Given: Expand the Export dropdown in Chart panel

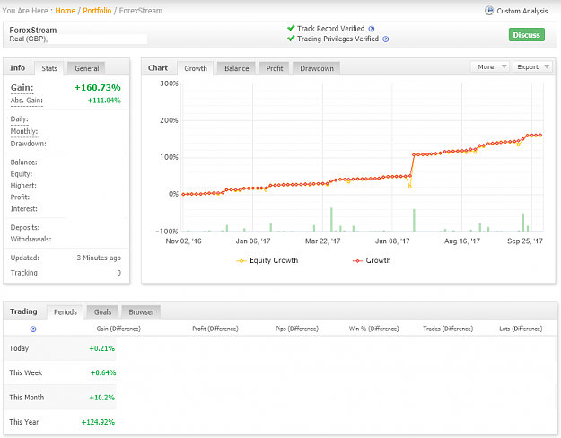Looking at the screenshot, I should (x=533, y=67).
